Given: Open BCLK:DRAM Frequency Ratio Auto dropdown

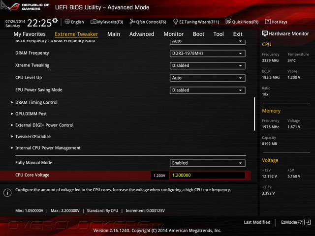Looking at the screenshot, I should [x=208, y=41].
